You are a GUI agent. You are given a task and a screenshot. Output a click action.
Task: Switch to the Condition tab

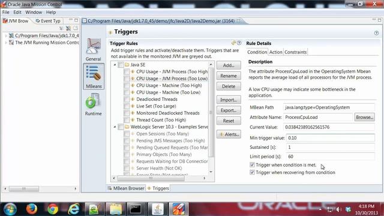click(257, 52)
